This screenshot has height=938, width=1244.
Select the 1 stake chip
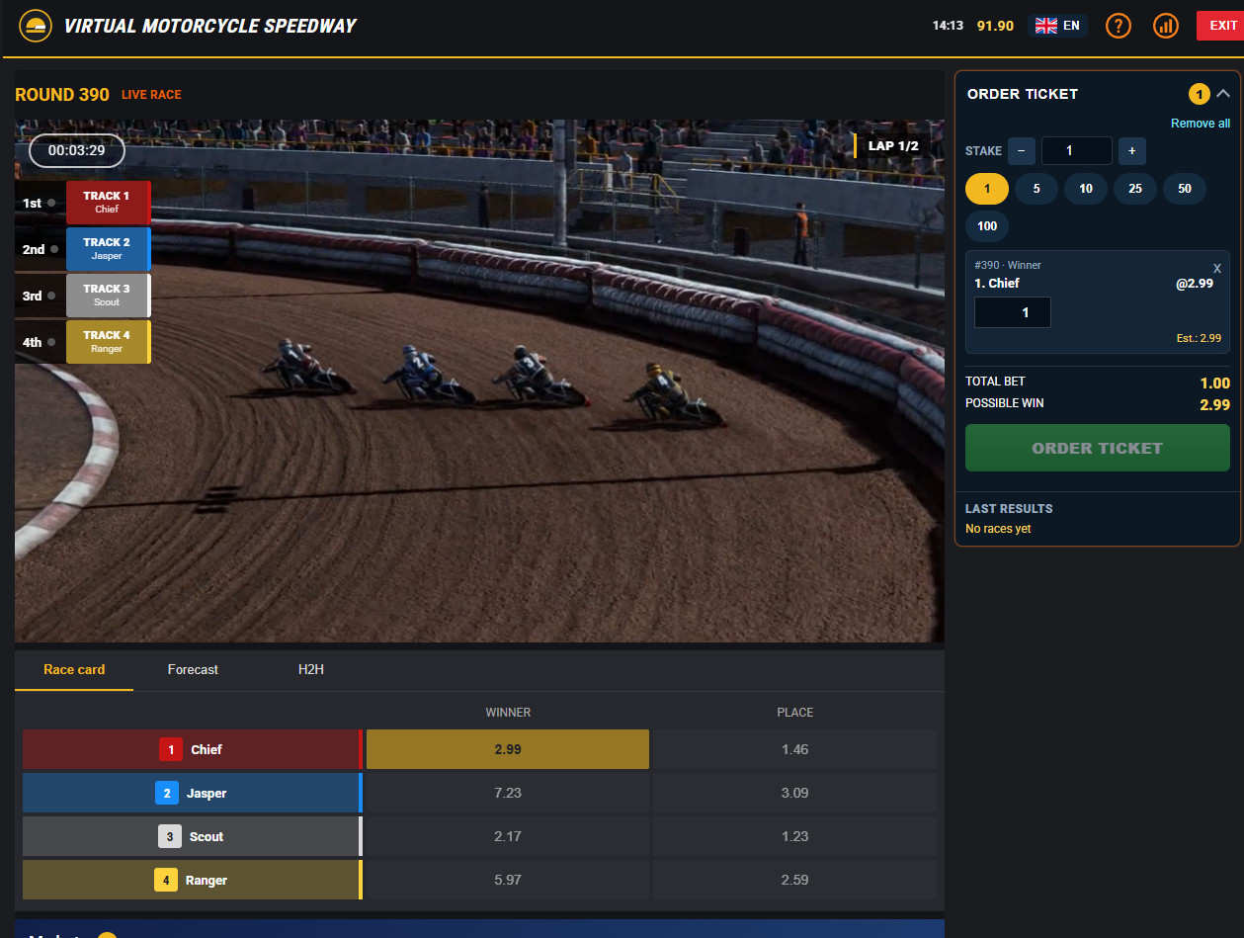tap(987, 189)
